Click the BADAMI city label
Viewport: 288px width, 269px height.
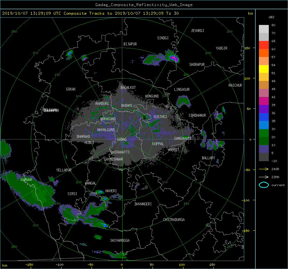click(x=127, y=106)
